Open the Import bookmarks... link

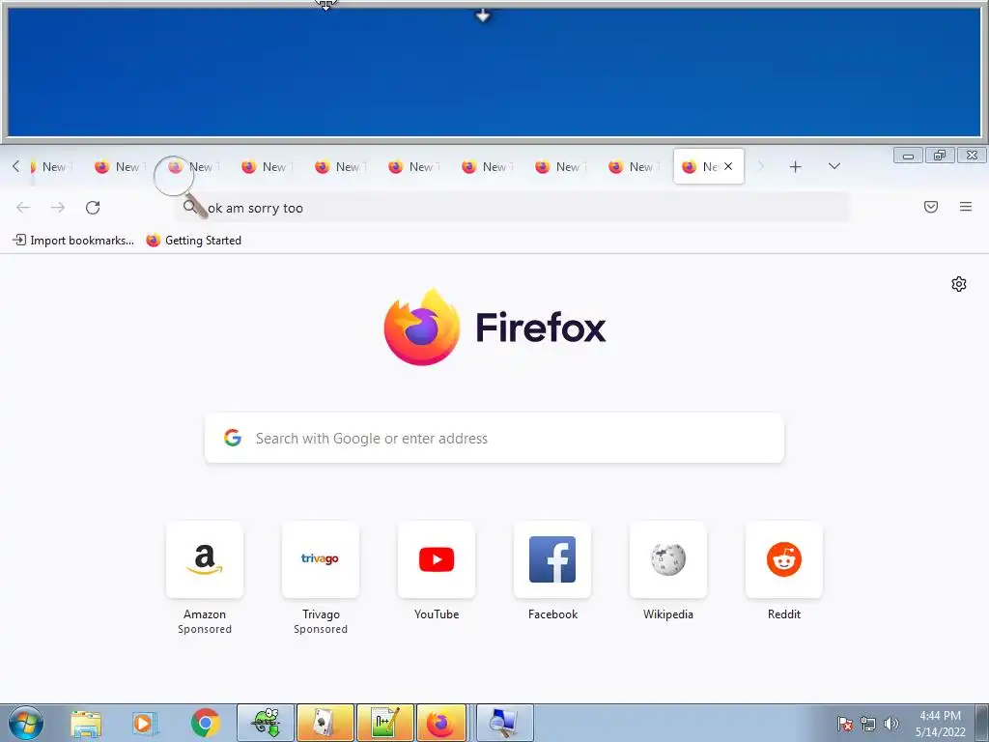[73, 241]
